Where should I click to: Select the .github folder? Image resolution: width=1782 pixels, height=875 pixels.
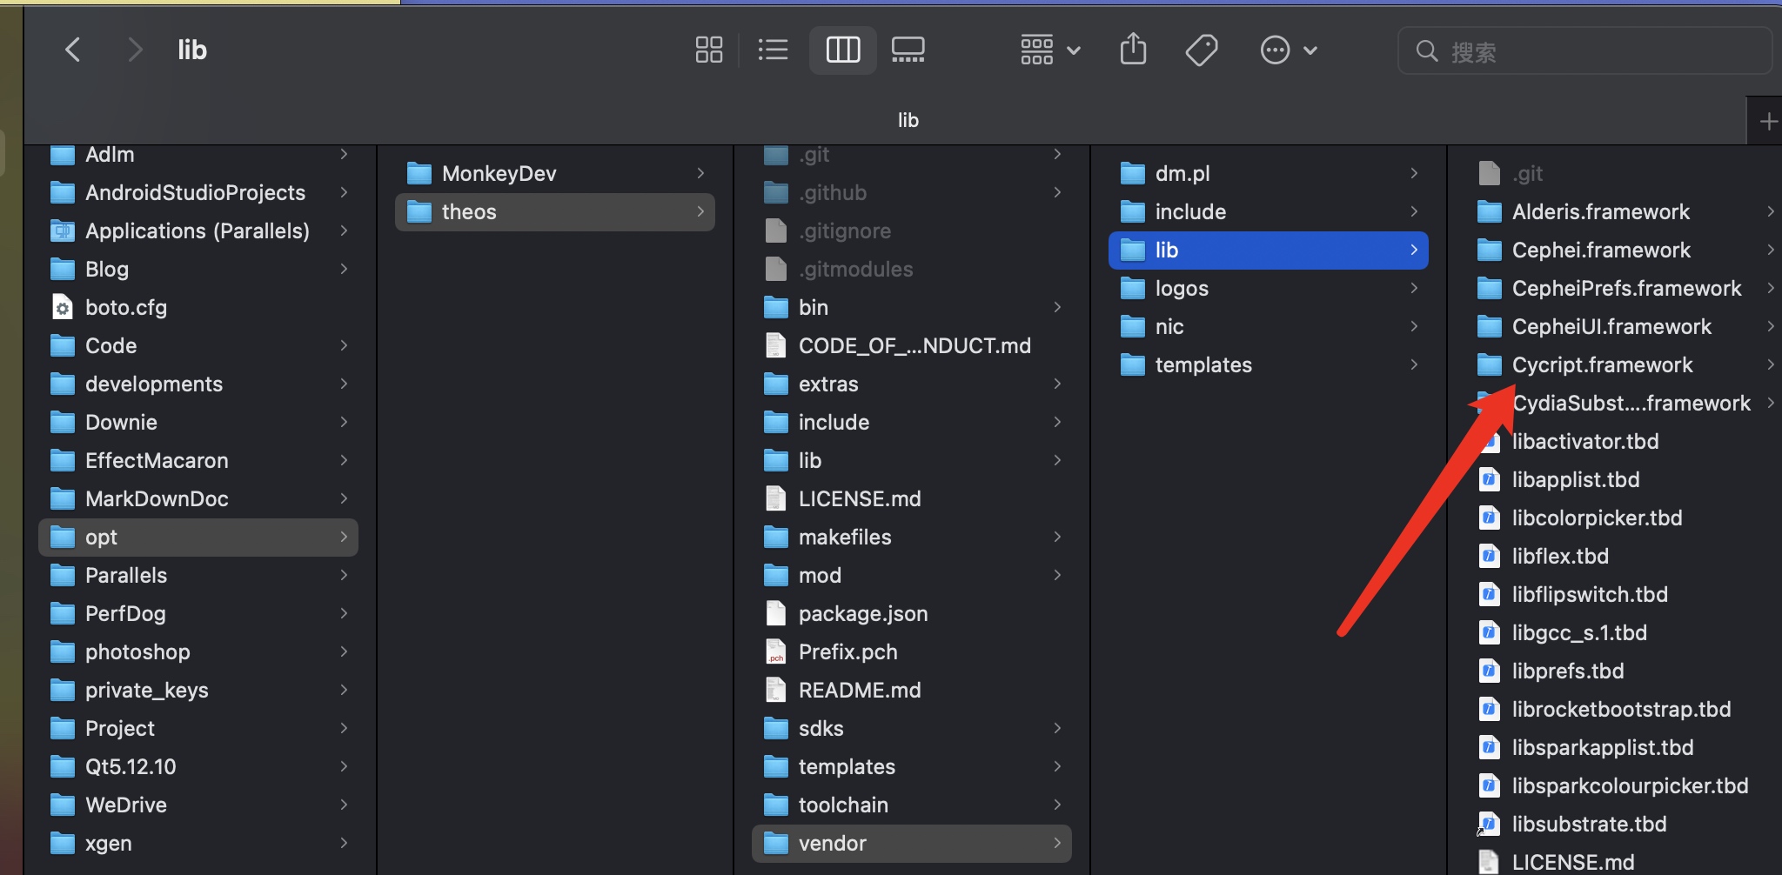[x=912, y=192]
